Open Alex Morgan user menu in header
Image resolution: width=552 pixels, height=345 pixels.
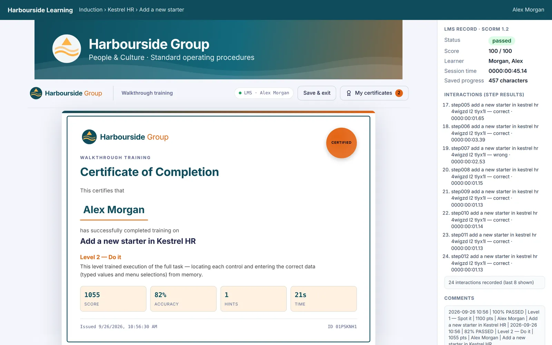[528, 10]
